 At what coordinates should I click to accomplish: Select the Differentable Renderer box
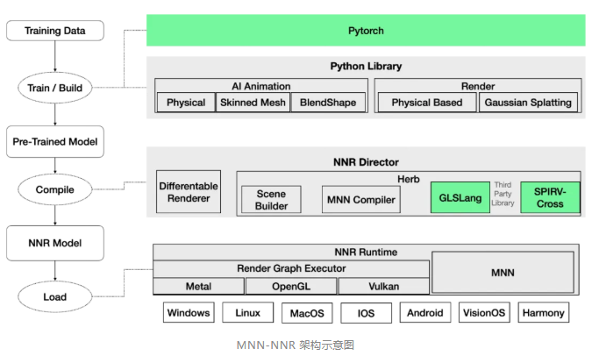[x=189, y=192]
